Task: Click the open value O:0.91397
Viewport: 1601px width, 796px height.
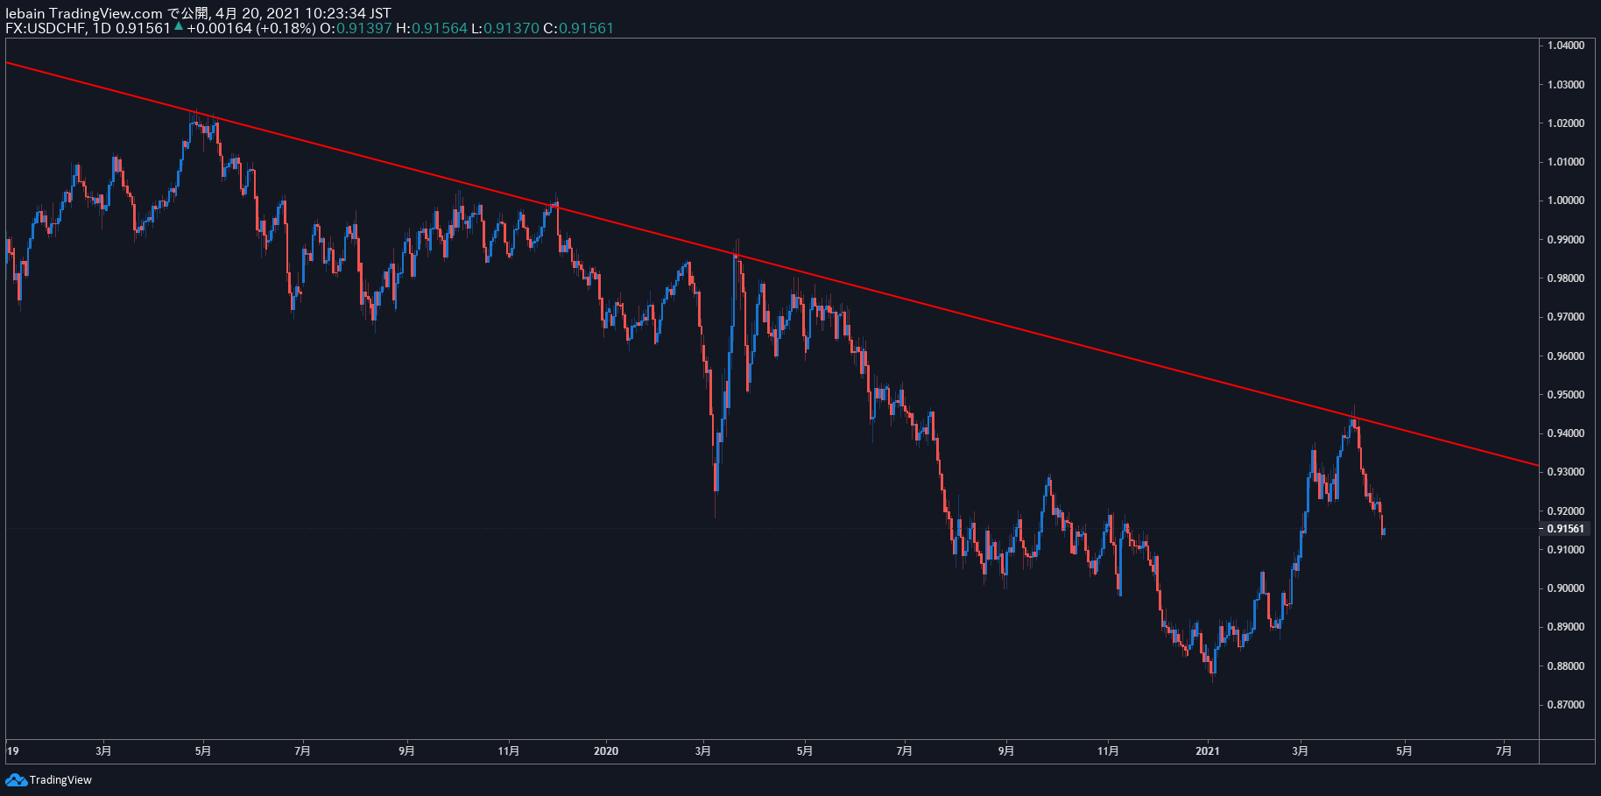Action: [x=356, y=28]
